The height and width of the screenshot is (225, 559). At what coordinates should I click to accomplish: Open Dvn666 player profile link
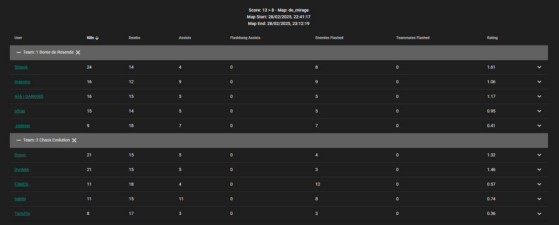[x=22, y=170]
